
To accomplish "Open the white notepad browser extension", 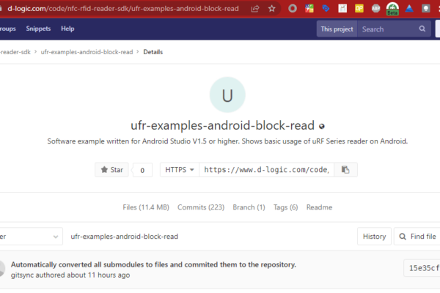I will click(342, 9).
